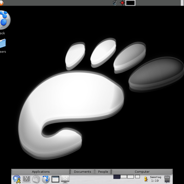184x184 pixels.
Task: Switch to the fourth small workspace
Action: point(138,177)
